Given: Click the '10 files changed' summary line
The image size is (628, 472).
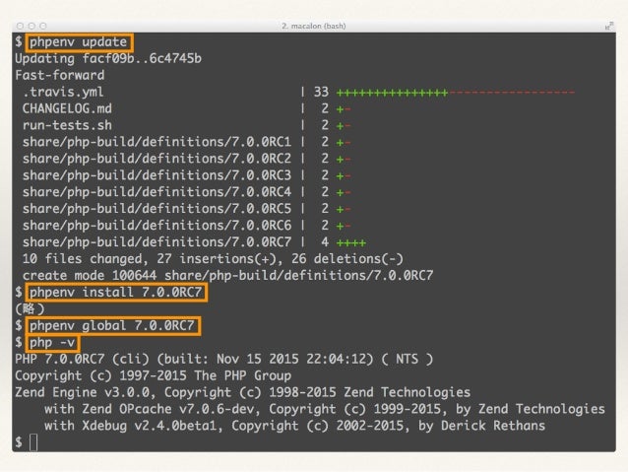Looking at the screenshot, I should [x=213, y=259].
